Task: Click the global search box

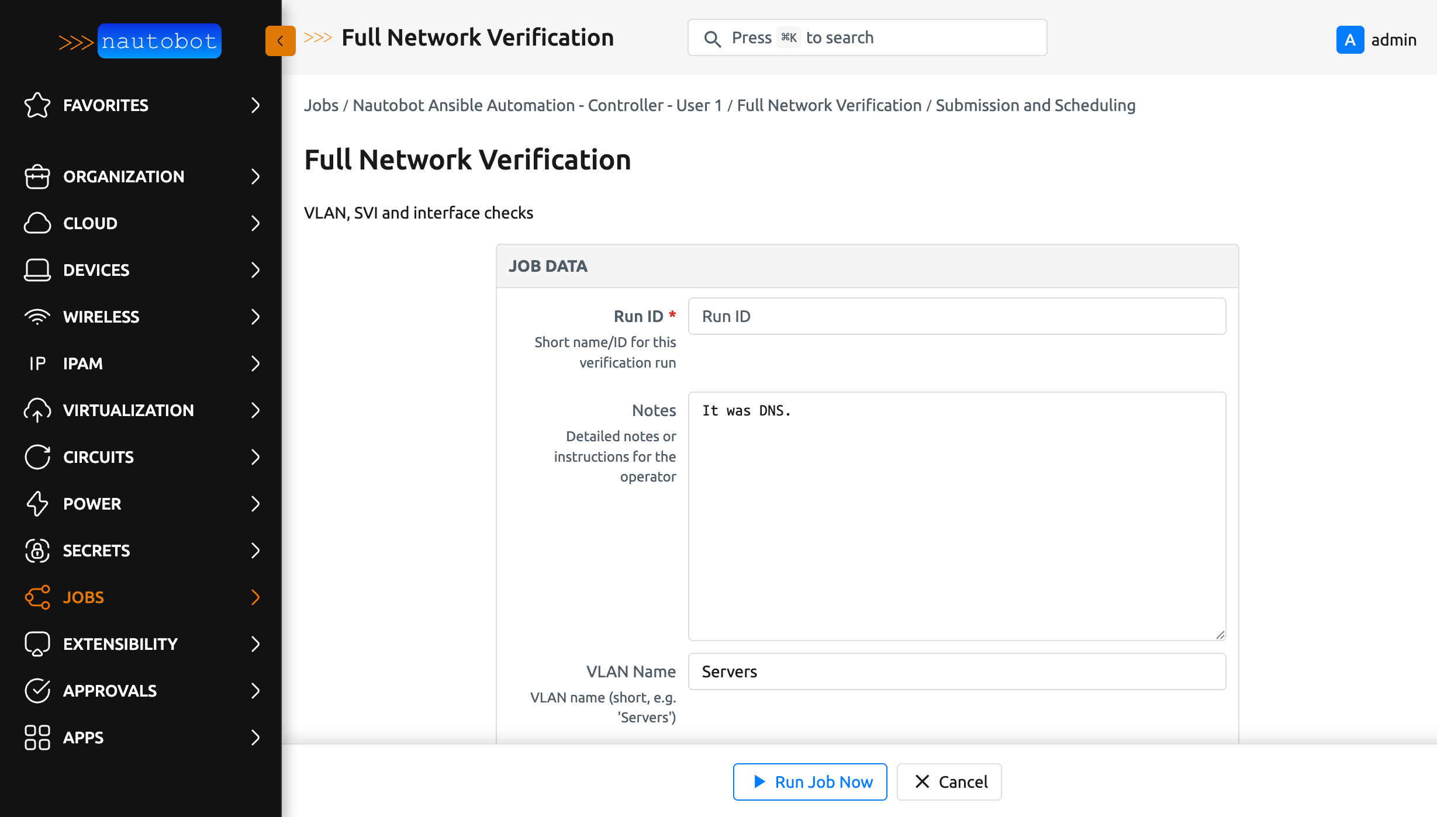Action: [x=867, y=38]
